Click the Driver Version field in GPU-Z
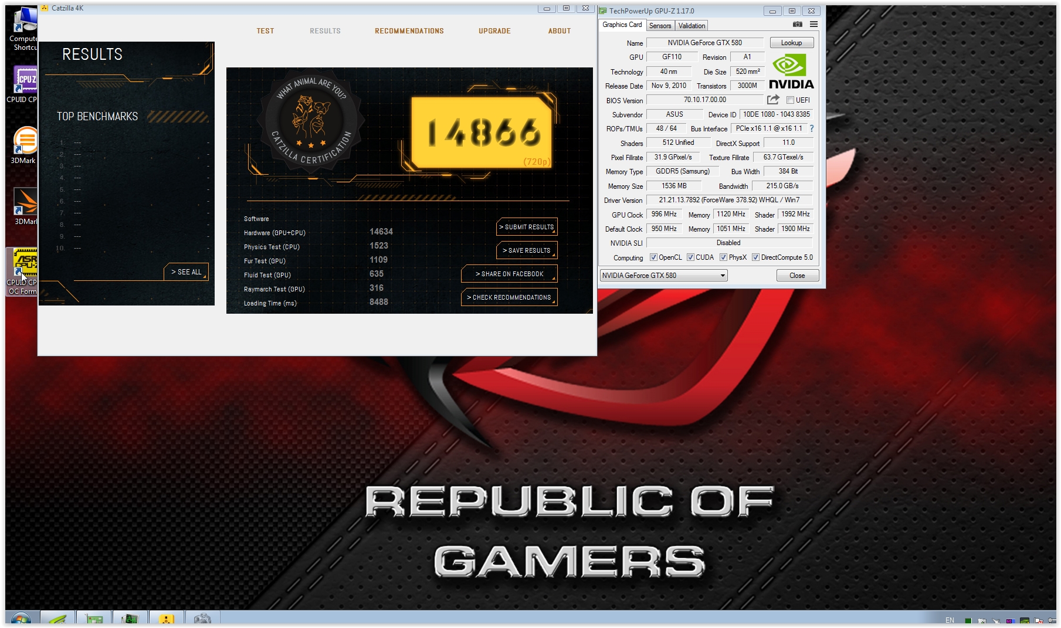1061x628 pixels. (729, 200)
